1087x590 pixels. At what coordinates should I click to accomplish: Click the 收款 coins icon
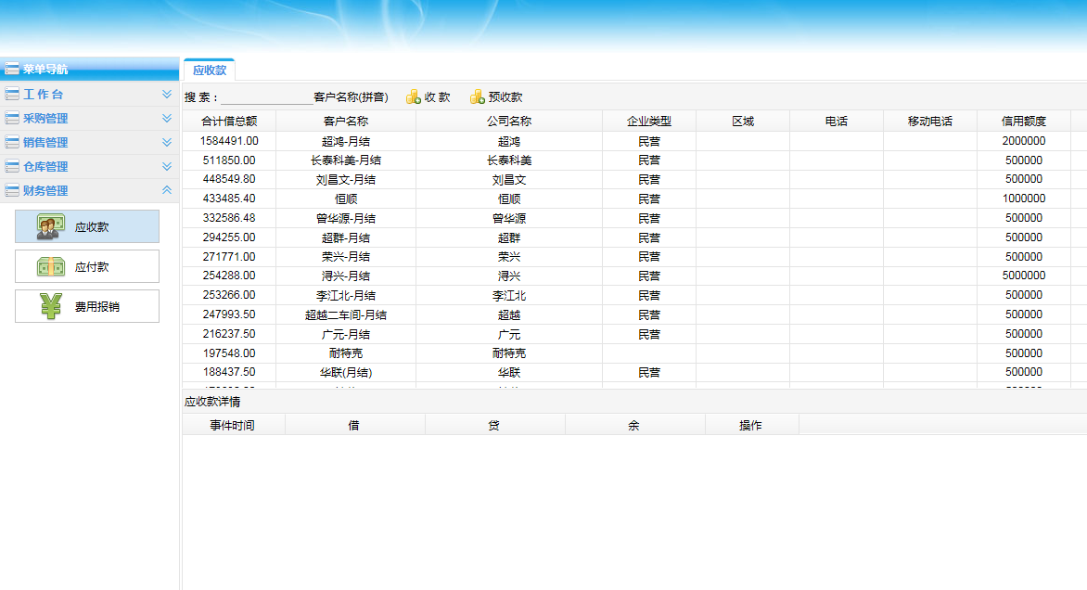(414, 97)
